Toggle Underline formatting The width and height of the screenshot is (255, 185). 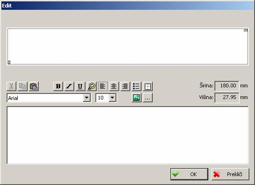(x=80, y=86)
